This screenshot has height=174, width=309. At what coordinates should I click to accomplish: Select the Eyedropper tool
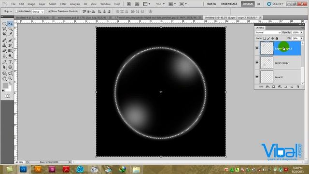pos(10,34)
